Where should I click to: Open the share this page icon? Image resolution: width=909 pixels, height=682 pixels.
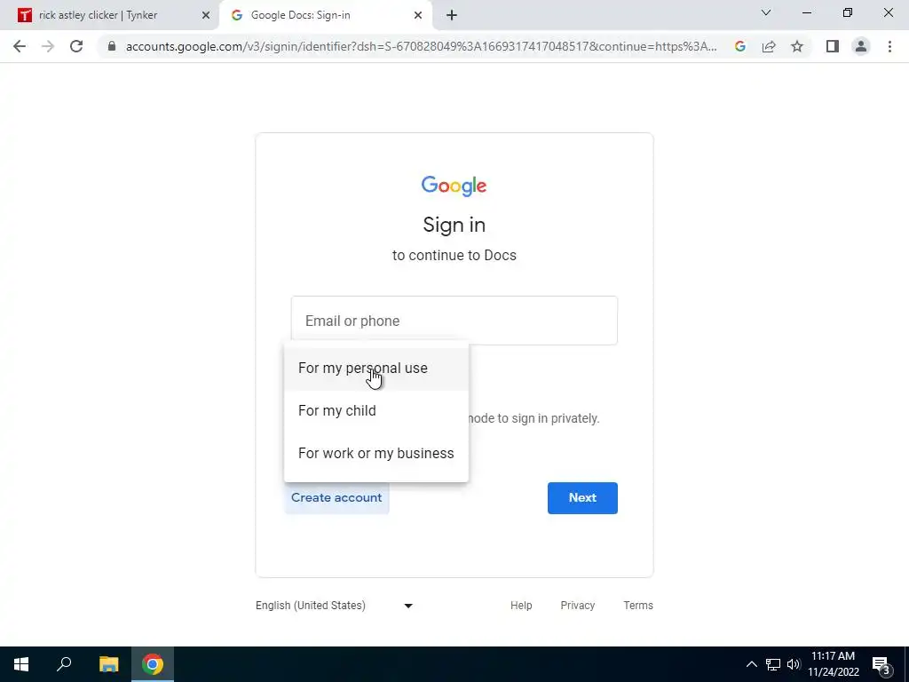769,46
